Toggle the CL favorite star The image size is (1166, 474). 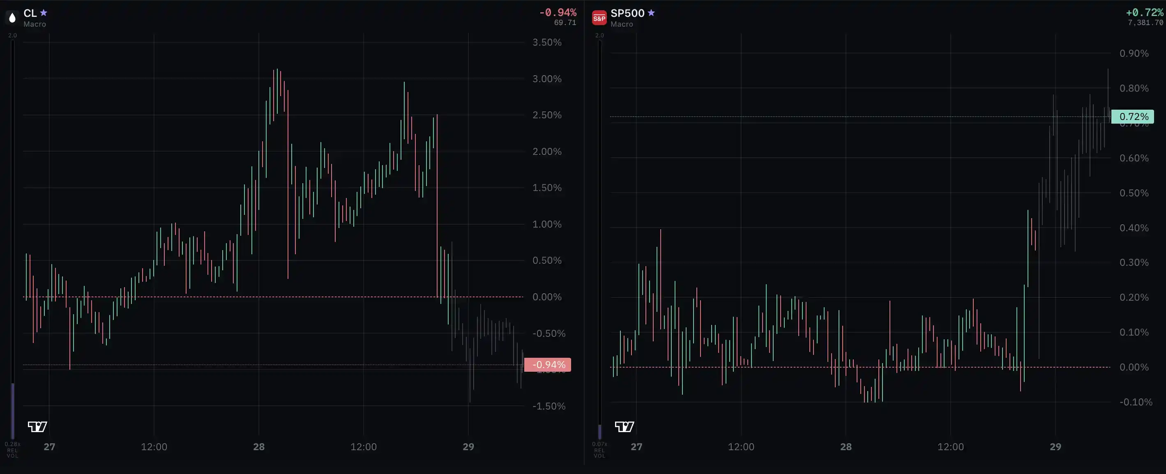pyautogui.click(x=44, y=13)
